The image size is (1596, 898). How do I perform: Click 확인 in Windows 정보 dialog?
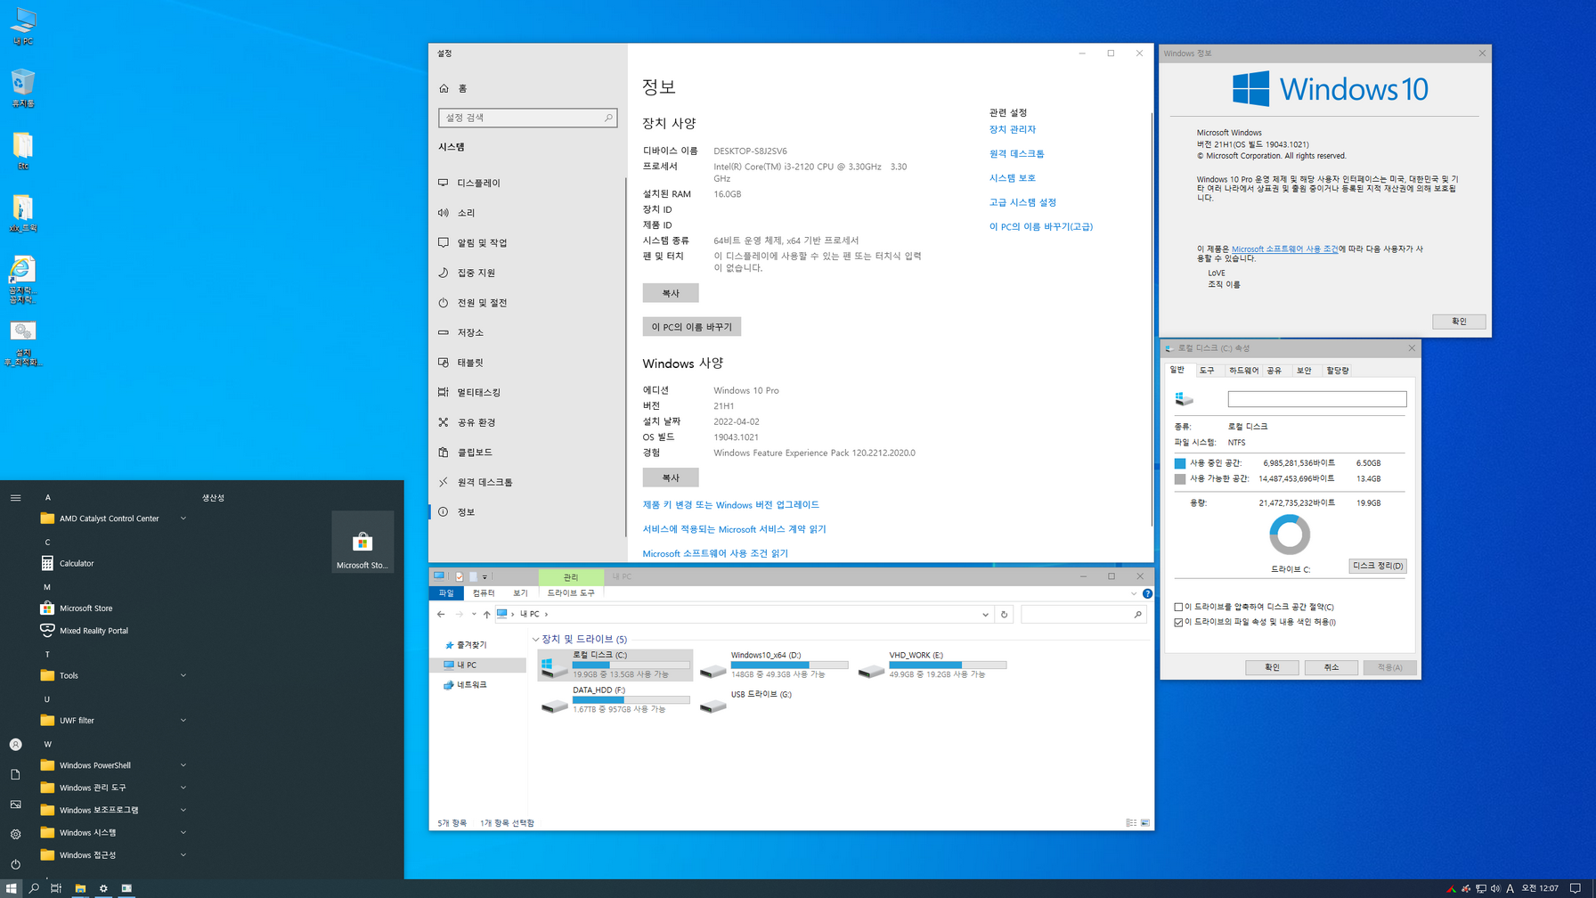pyautogui.click(x=1459, y=322)
